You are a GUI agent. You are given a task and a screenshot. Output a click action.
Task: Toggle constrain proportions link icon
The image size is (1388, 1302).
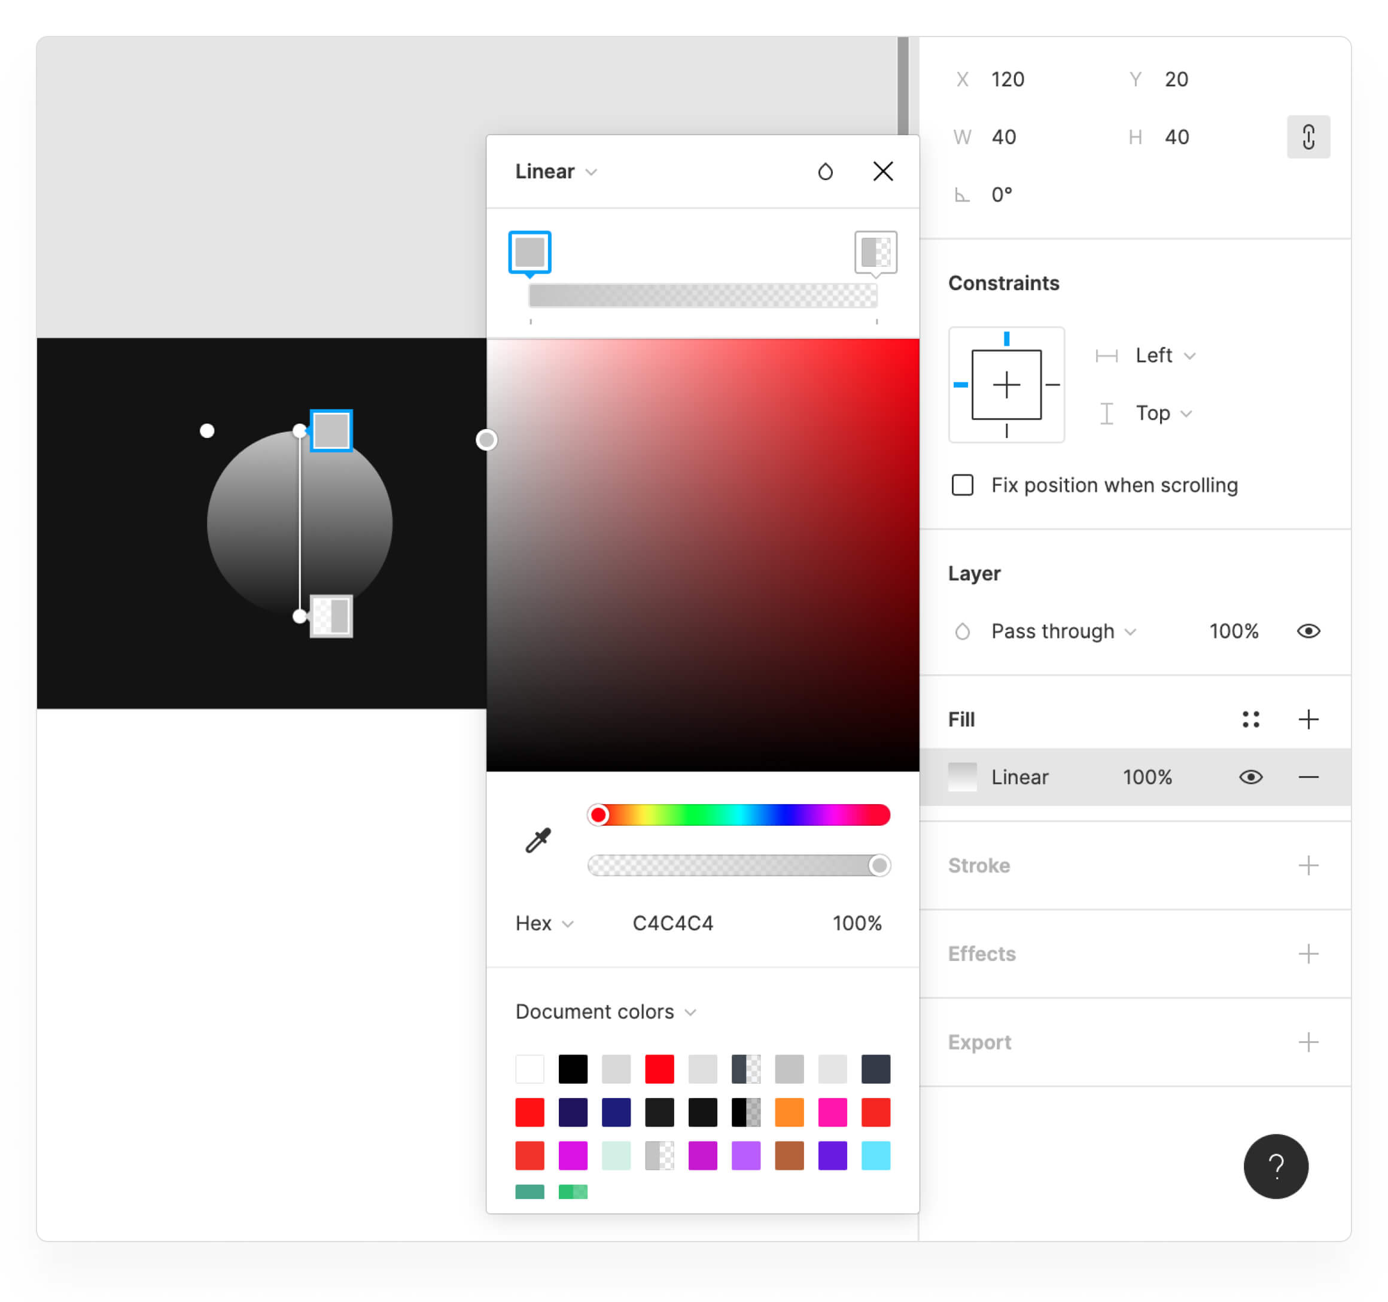[x=1308, y=137]
